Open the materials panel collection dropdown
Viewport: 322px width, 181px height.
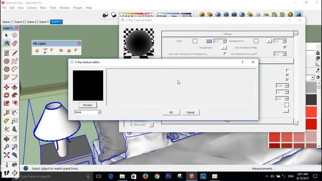pos(312,78)
